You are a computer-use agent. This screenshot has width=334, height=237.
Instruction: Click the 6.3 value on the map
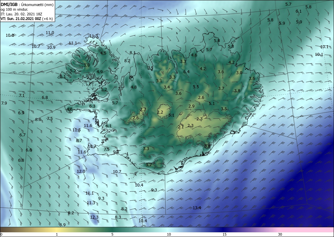coord(92,106)
